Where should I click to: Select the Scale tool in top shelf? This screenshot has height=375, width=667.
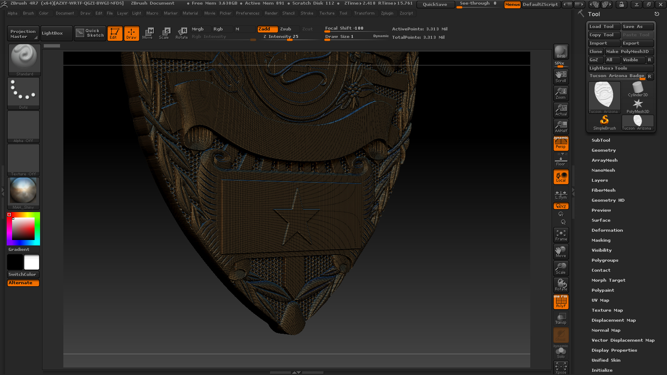pos(164,33)
